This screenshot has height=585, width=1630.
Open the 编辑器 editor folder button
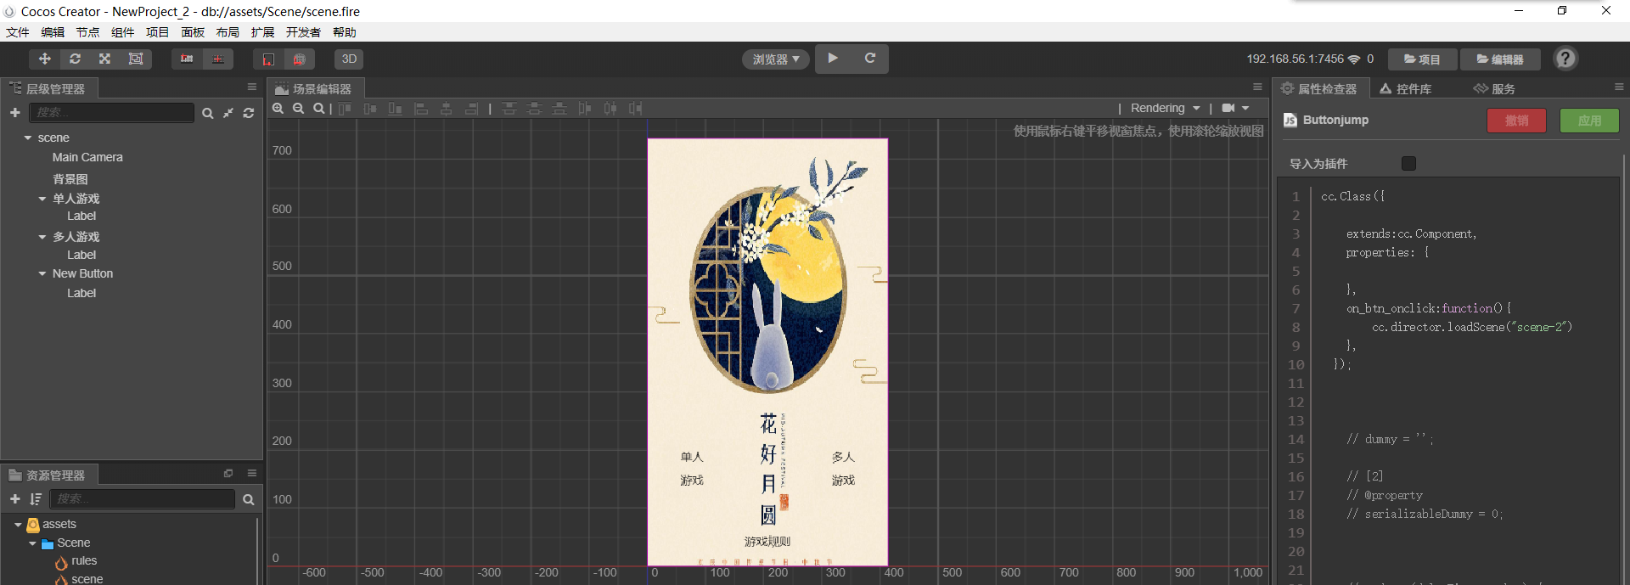click(1500, 59)
